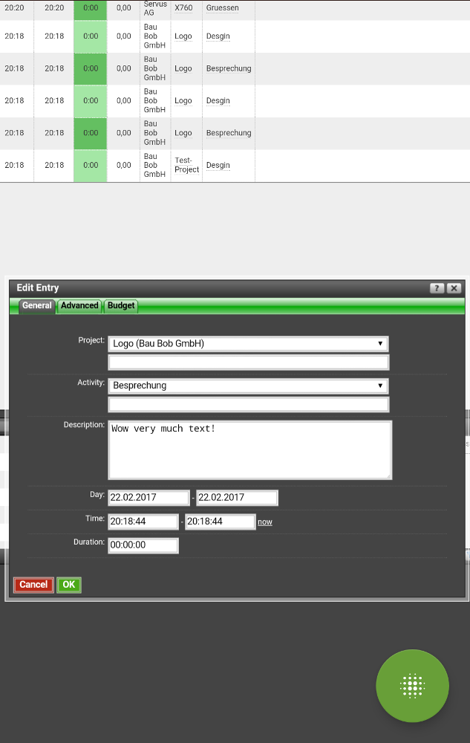Click the help question mark icon
Viewport: 470px width, 743px height.
click(437, 288)
